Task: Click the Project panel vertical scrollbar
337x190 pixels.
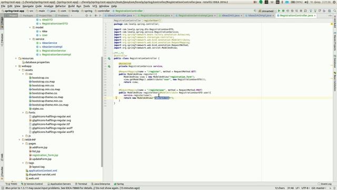Action: (x=102, y=111)
